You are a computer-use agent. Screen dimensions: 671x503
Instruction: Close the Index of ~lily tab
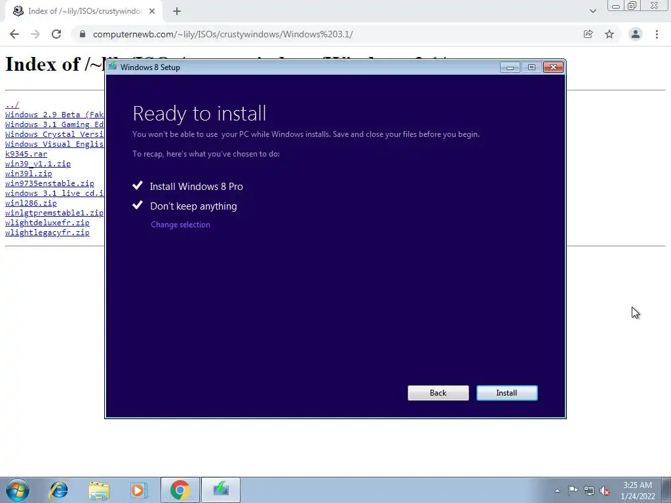pyautogui.click(x=152, y=11)
